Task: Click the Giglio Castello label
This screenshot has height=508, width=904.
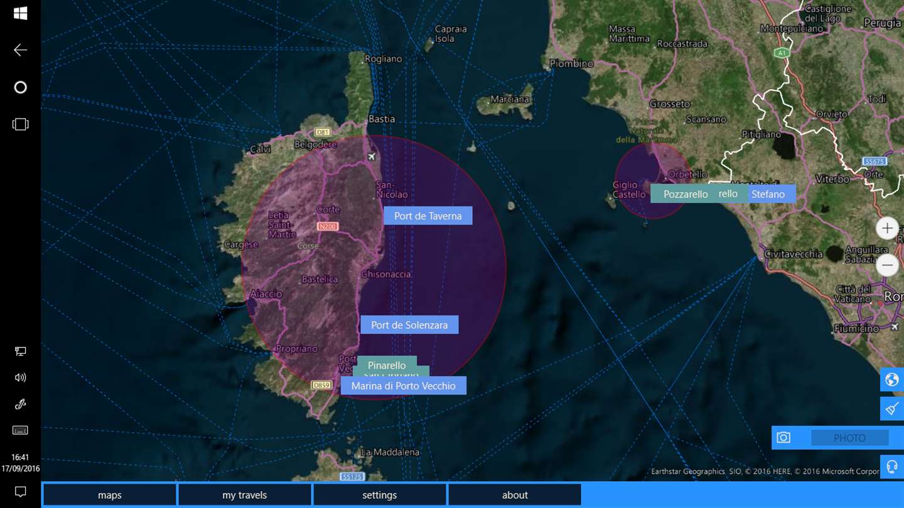Action: [629, 189]
